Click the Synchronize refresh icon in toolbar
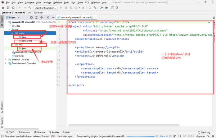This screenshot has height=138, width=216. [13, 8]
